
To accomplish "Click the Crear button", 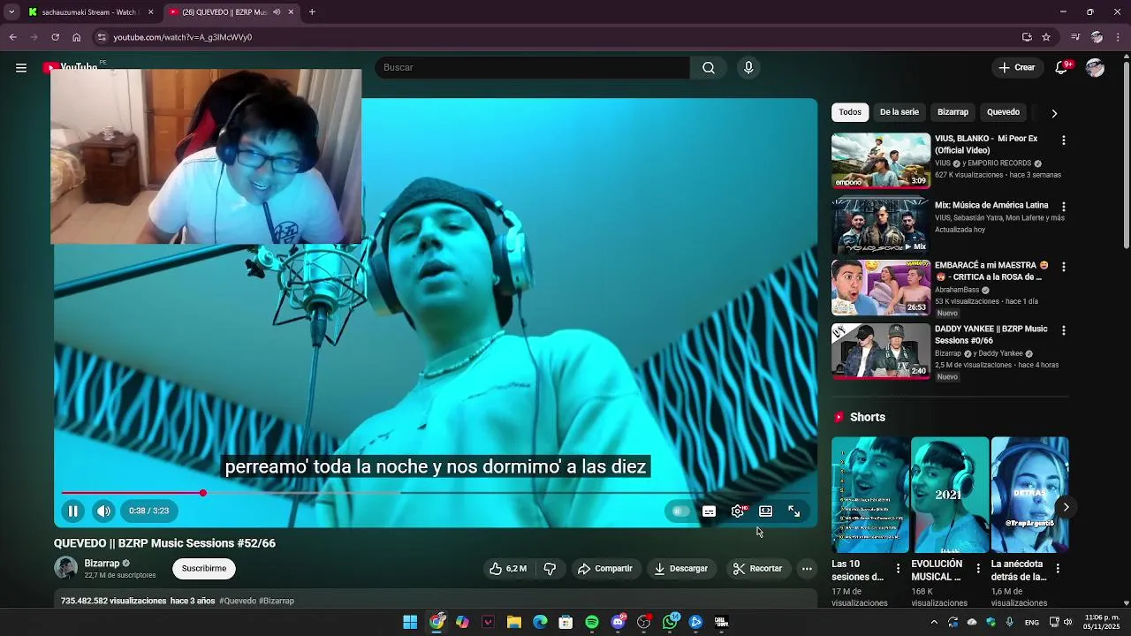I will click(1016, 68).
